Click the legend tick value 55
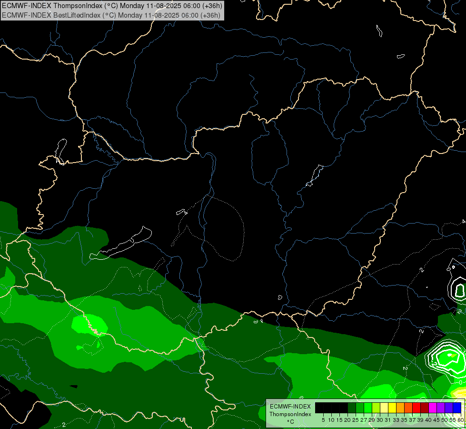The width and height of the screenshot is (466, 429). 452,420
